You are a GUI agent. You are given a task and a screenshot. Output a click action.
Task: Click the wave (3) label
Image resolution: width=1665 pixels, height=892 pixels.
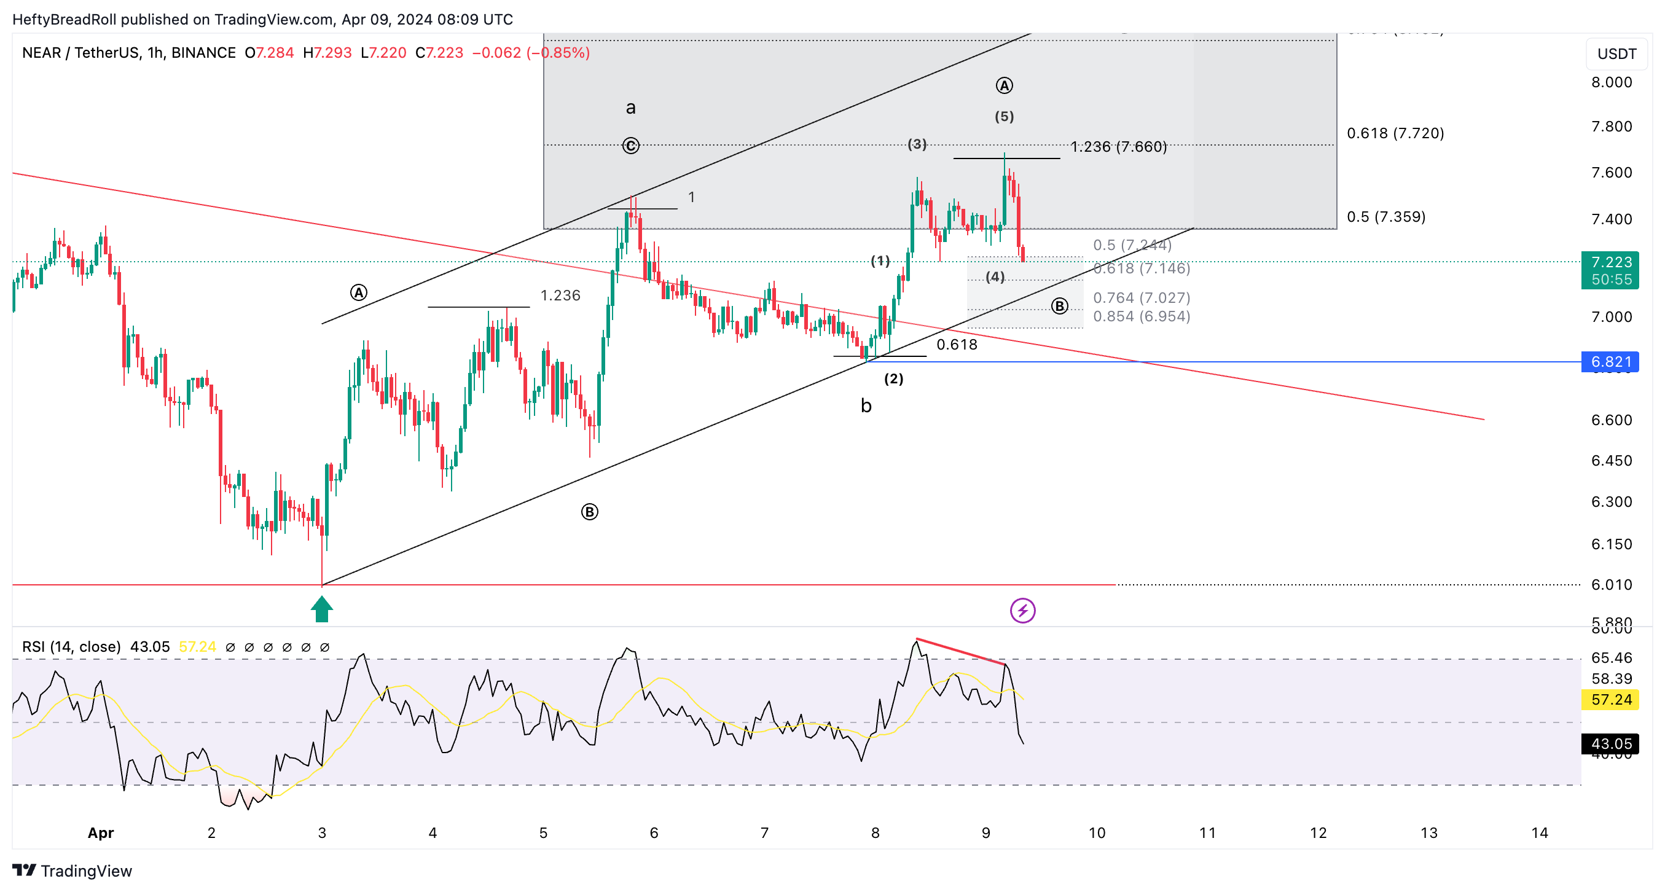pos(917,144)
